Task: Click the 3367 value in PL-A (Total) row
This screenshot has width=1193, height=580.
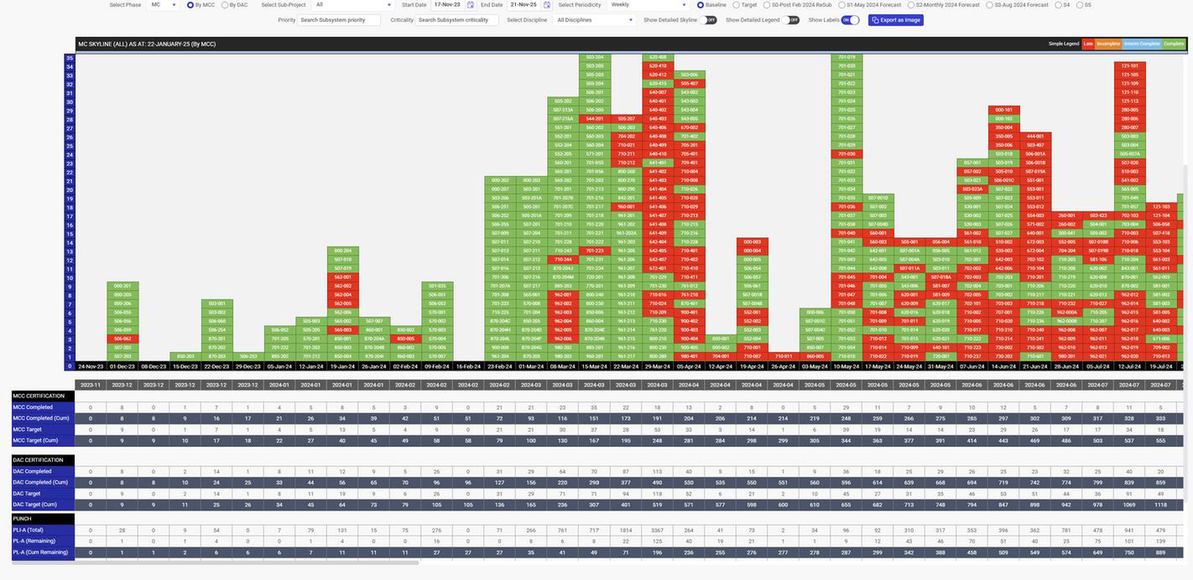Action: pos(657,530)
